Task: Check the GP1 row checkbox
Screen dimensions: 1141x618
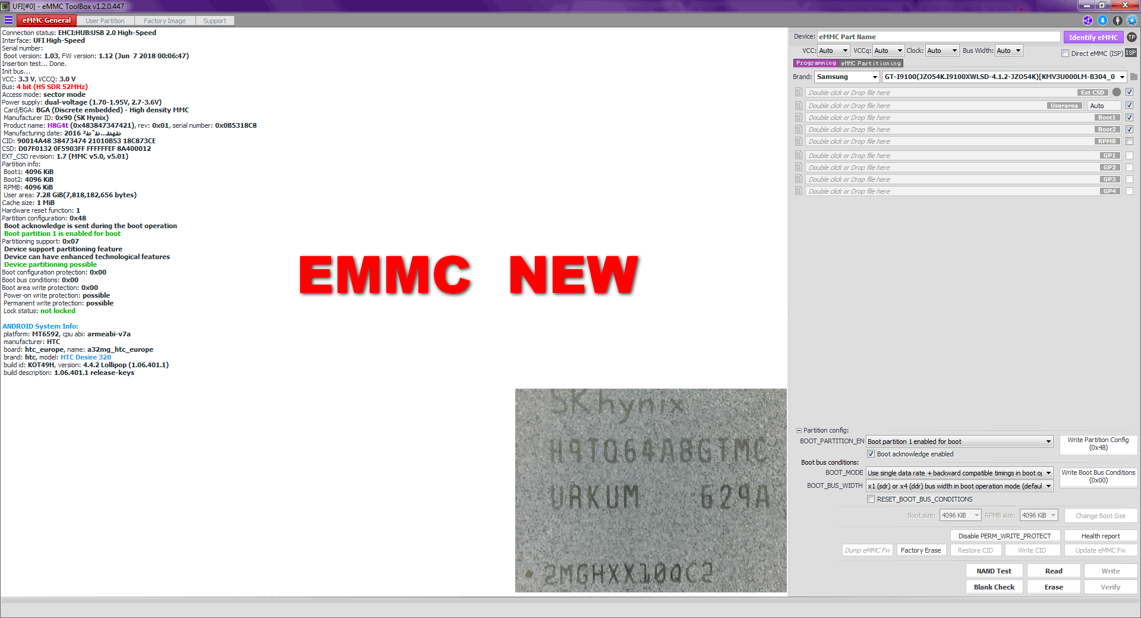Action: (1129, 155)
